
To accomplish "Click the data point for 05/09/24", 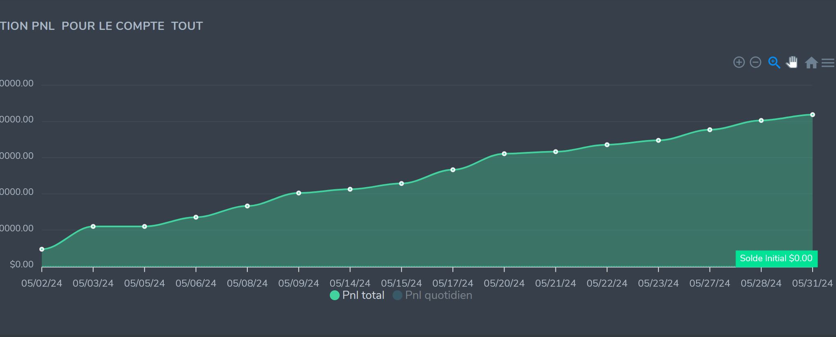I will tap(299, 193).
